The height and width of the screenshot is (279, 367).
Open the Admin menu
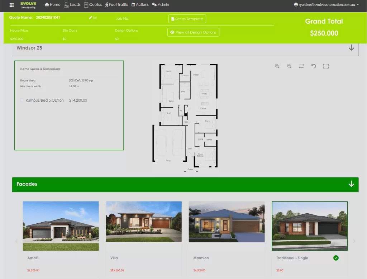point(160,5)
